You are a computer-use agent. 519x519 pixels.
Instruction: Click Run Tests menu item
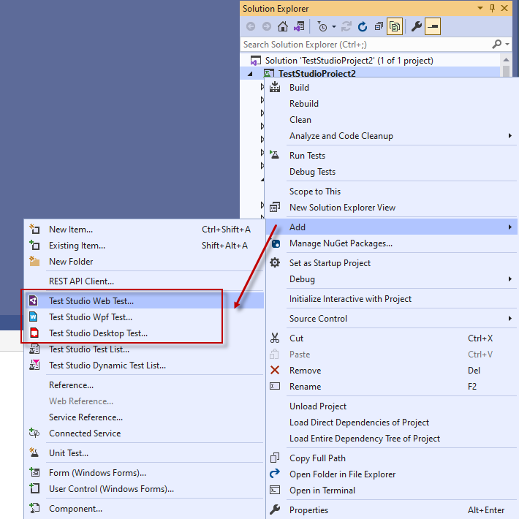pos(391,156)
